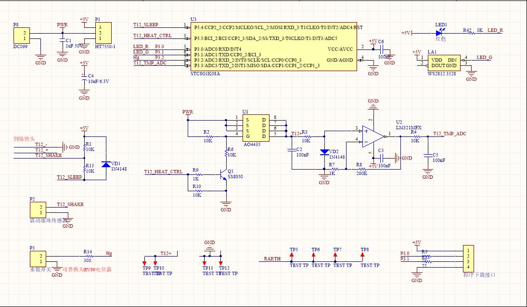Click the blue LED1 diode symbol
The height and width of the screenshot is (307, 527).
438,33
